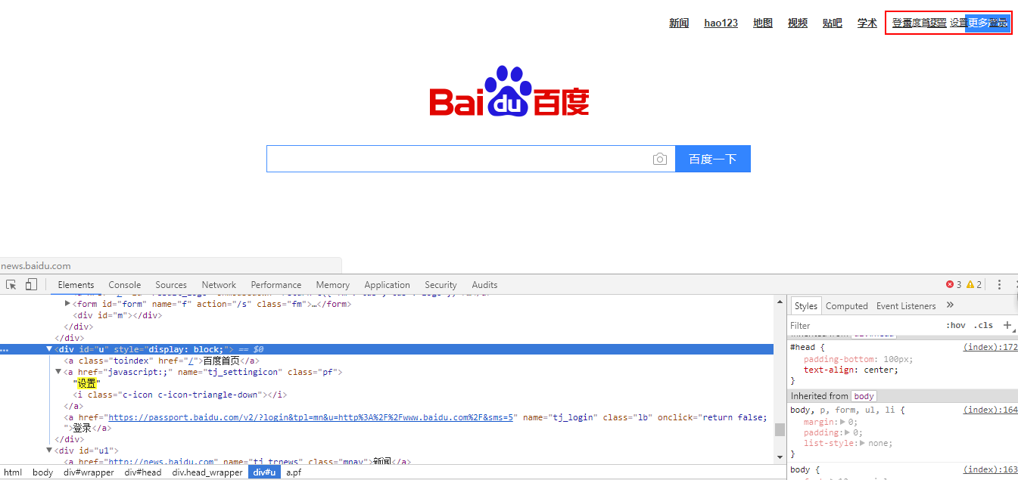1018x480 pixels.
Task: Collapse the div id="u1" node
Action: (50, 451)
